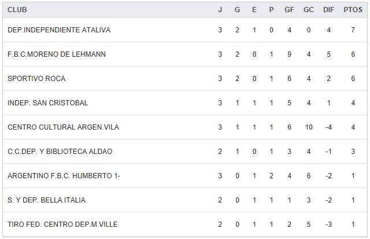The width and height of the screenshot is (370, 239).
Task: Click Ataliva's 7 points value
Action: [x=352, y=30]
